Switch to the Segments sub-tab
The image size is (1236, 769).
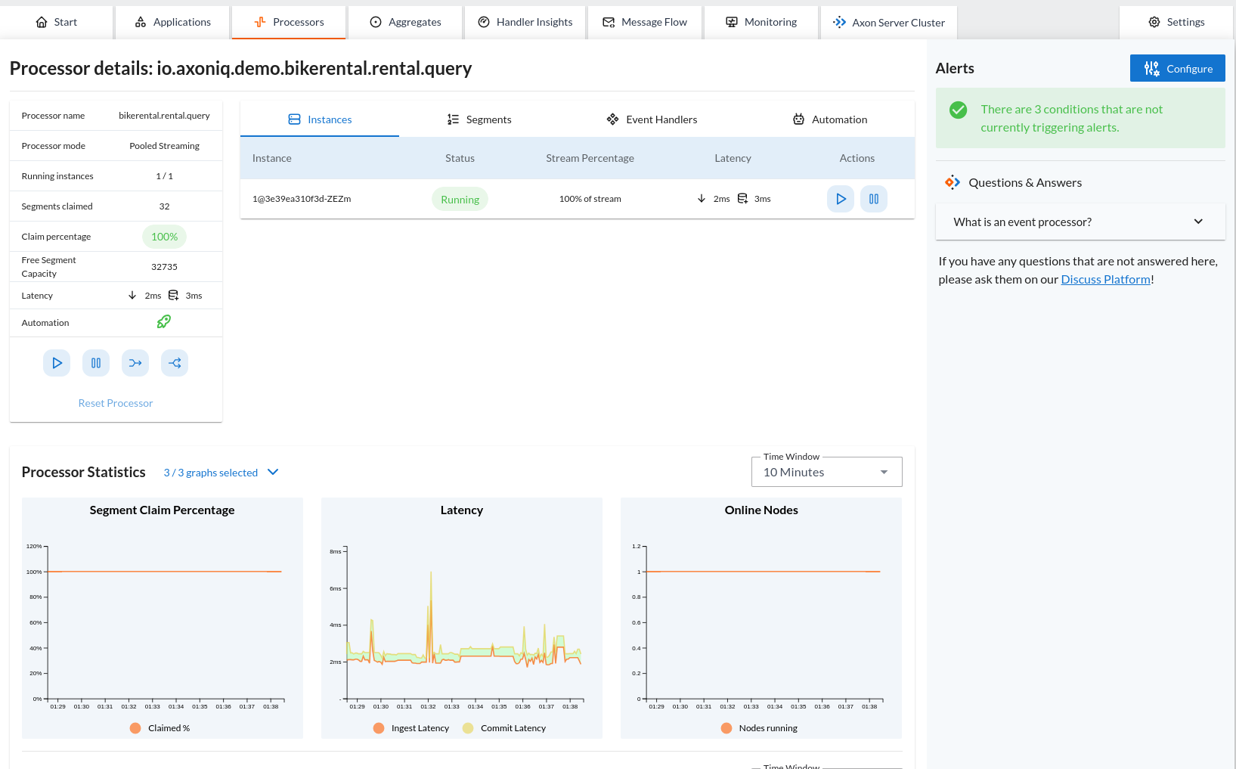(479, 119)
